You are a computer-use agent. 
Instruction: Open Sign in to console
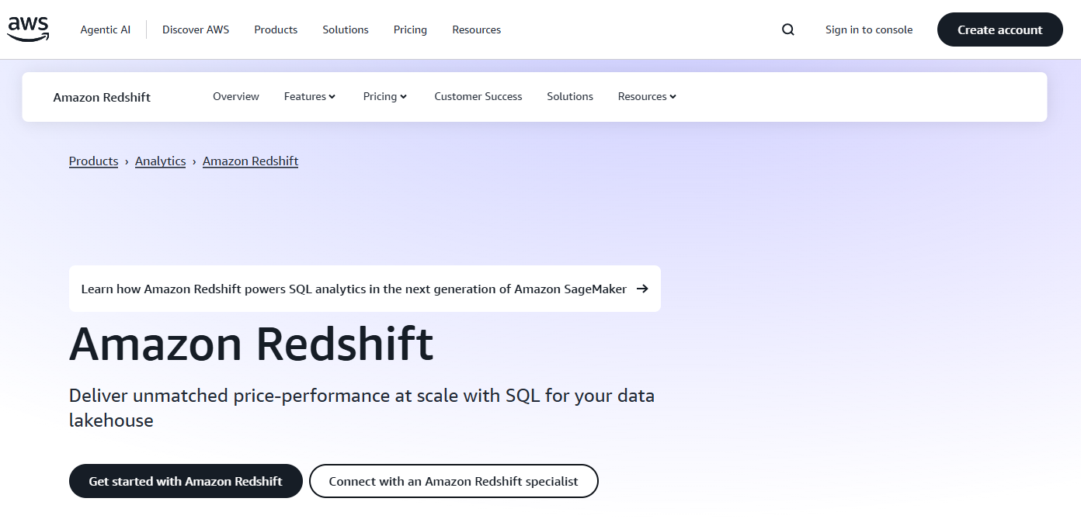point(868,29)
